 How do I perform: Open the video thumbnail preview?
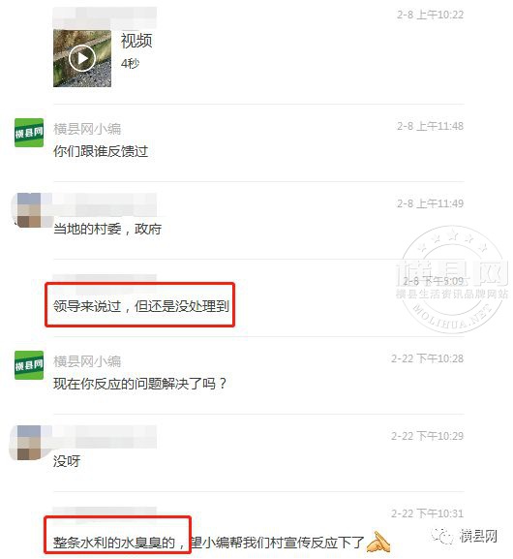click(x=82, y=58)
